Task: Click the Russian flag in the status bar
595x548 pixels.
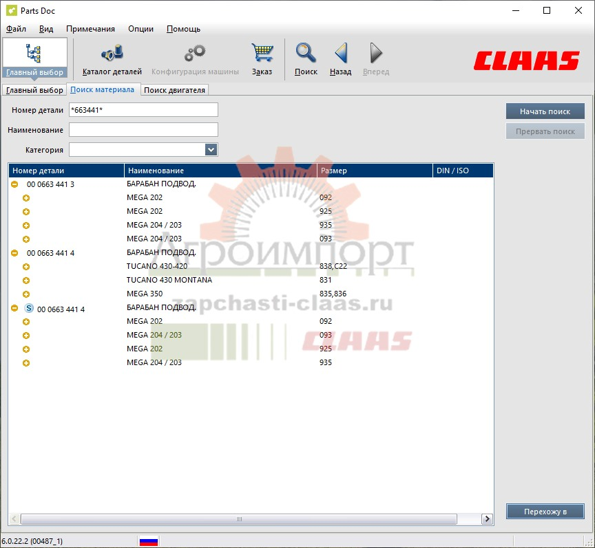Action: [x=149, y=541]
